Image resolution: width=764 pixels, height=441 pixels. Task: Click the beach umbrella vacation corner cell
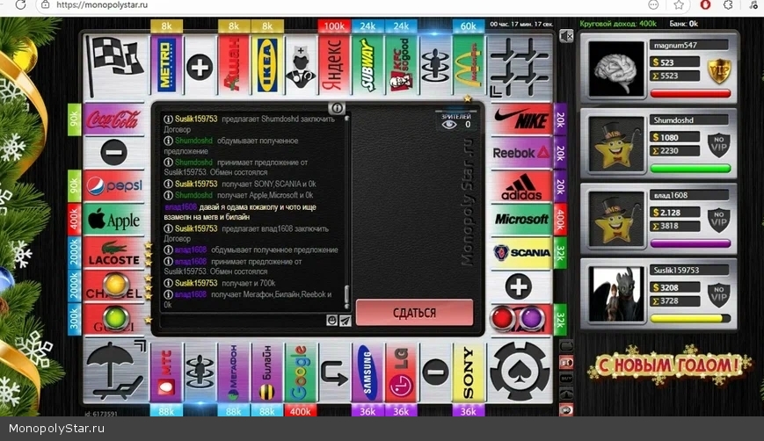[x=115, y=372]
